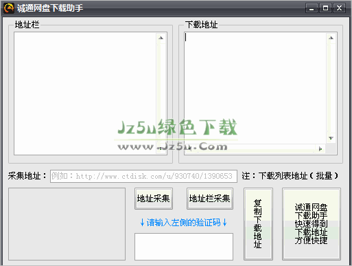Minimize the 诚通网盘下载助手 window

[x=312, y=8]
